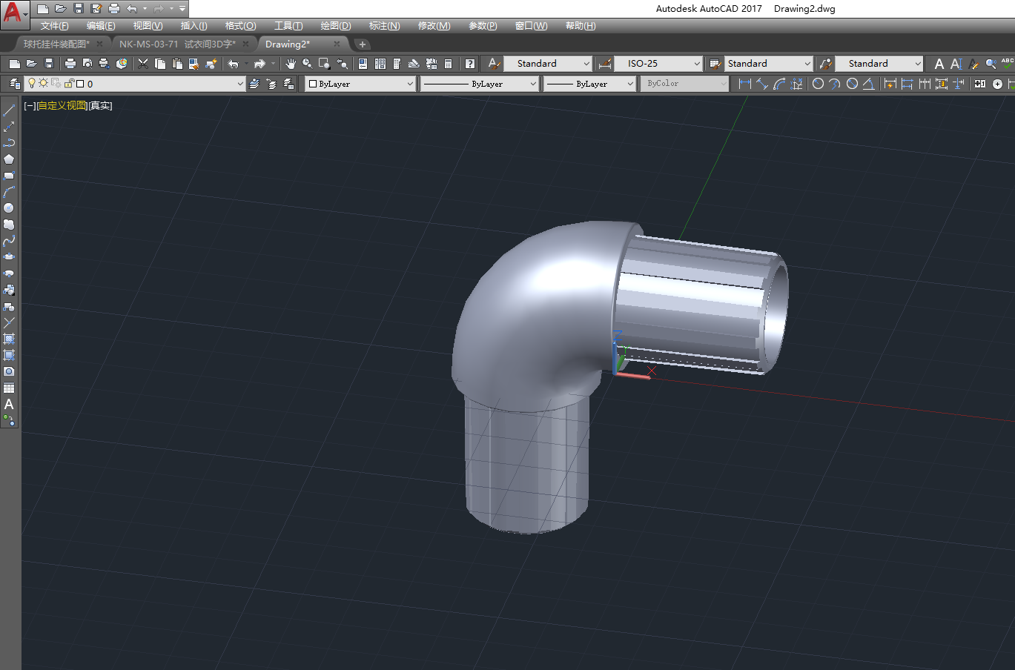The width and height of the screenshot is (1015, 670).
Task: Select the Line draw tool
Action: pos(9,110)
